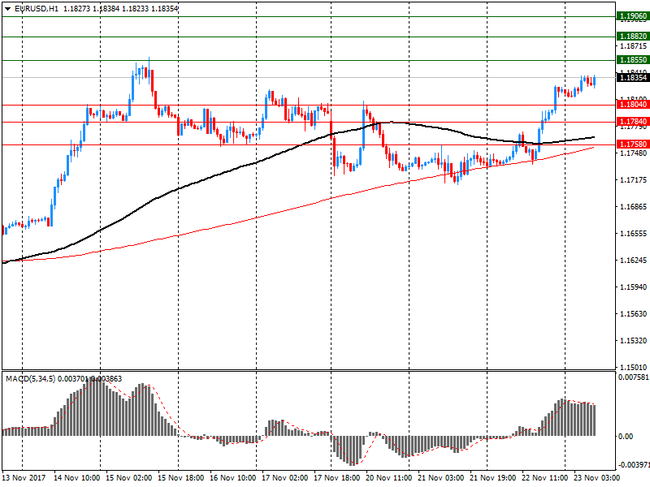Click the 1.18715 price scale value
Viewport: 650px width, 487px height.
633,46
